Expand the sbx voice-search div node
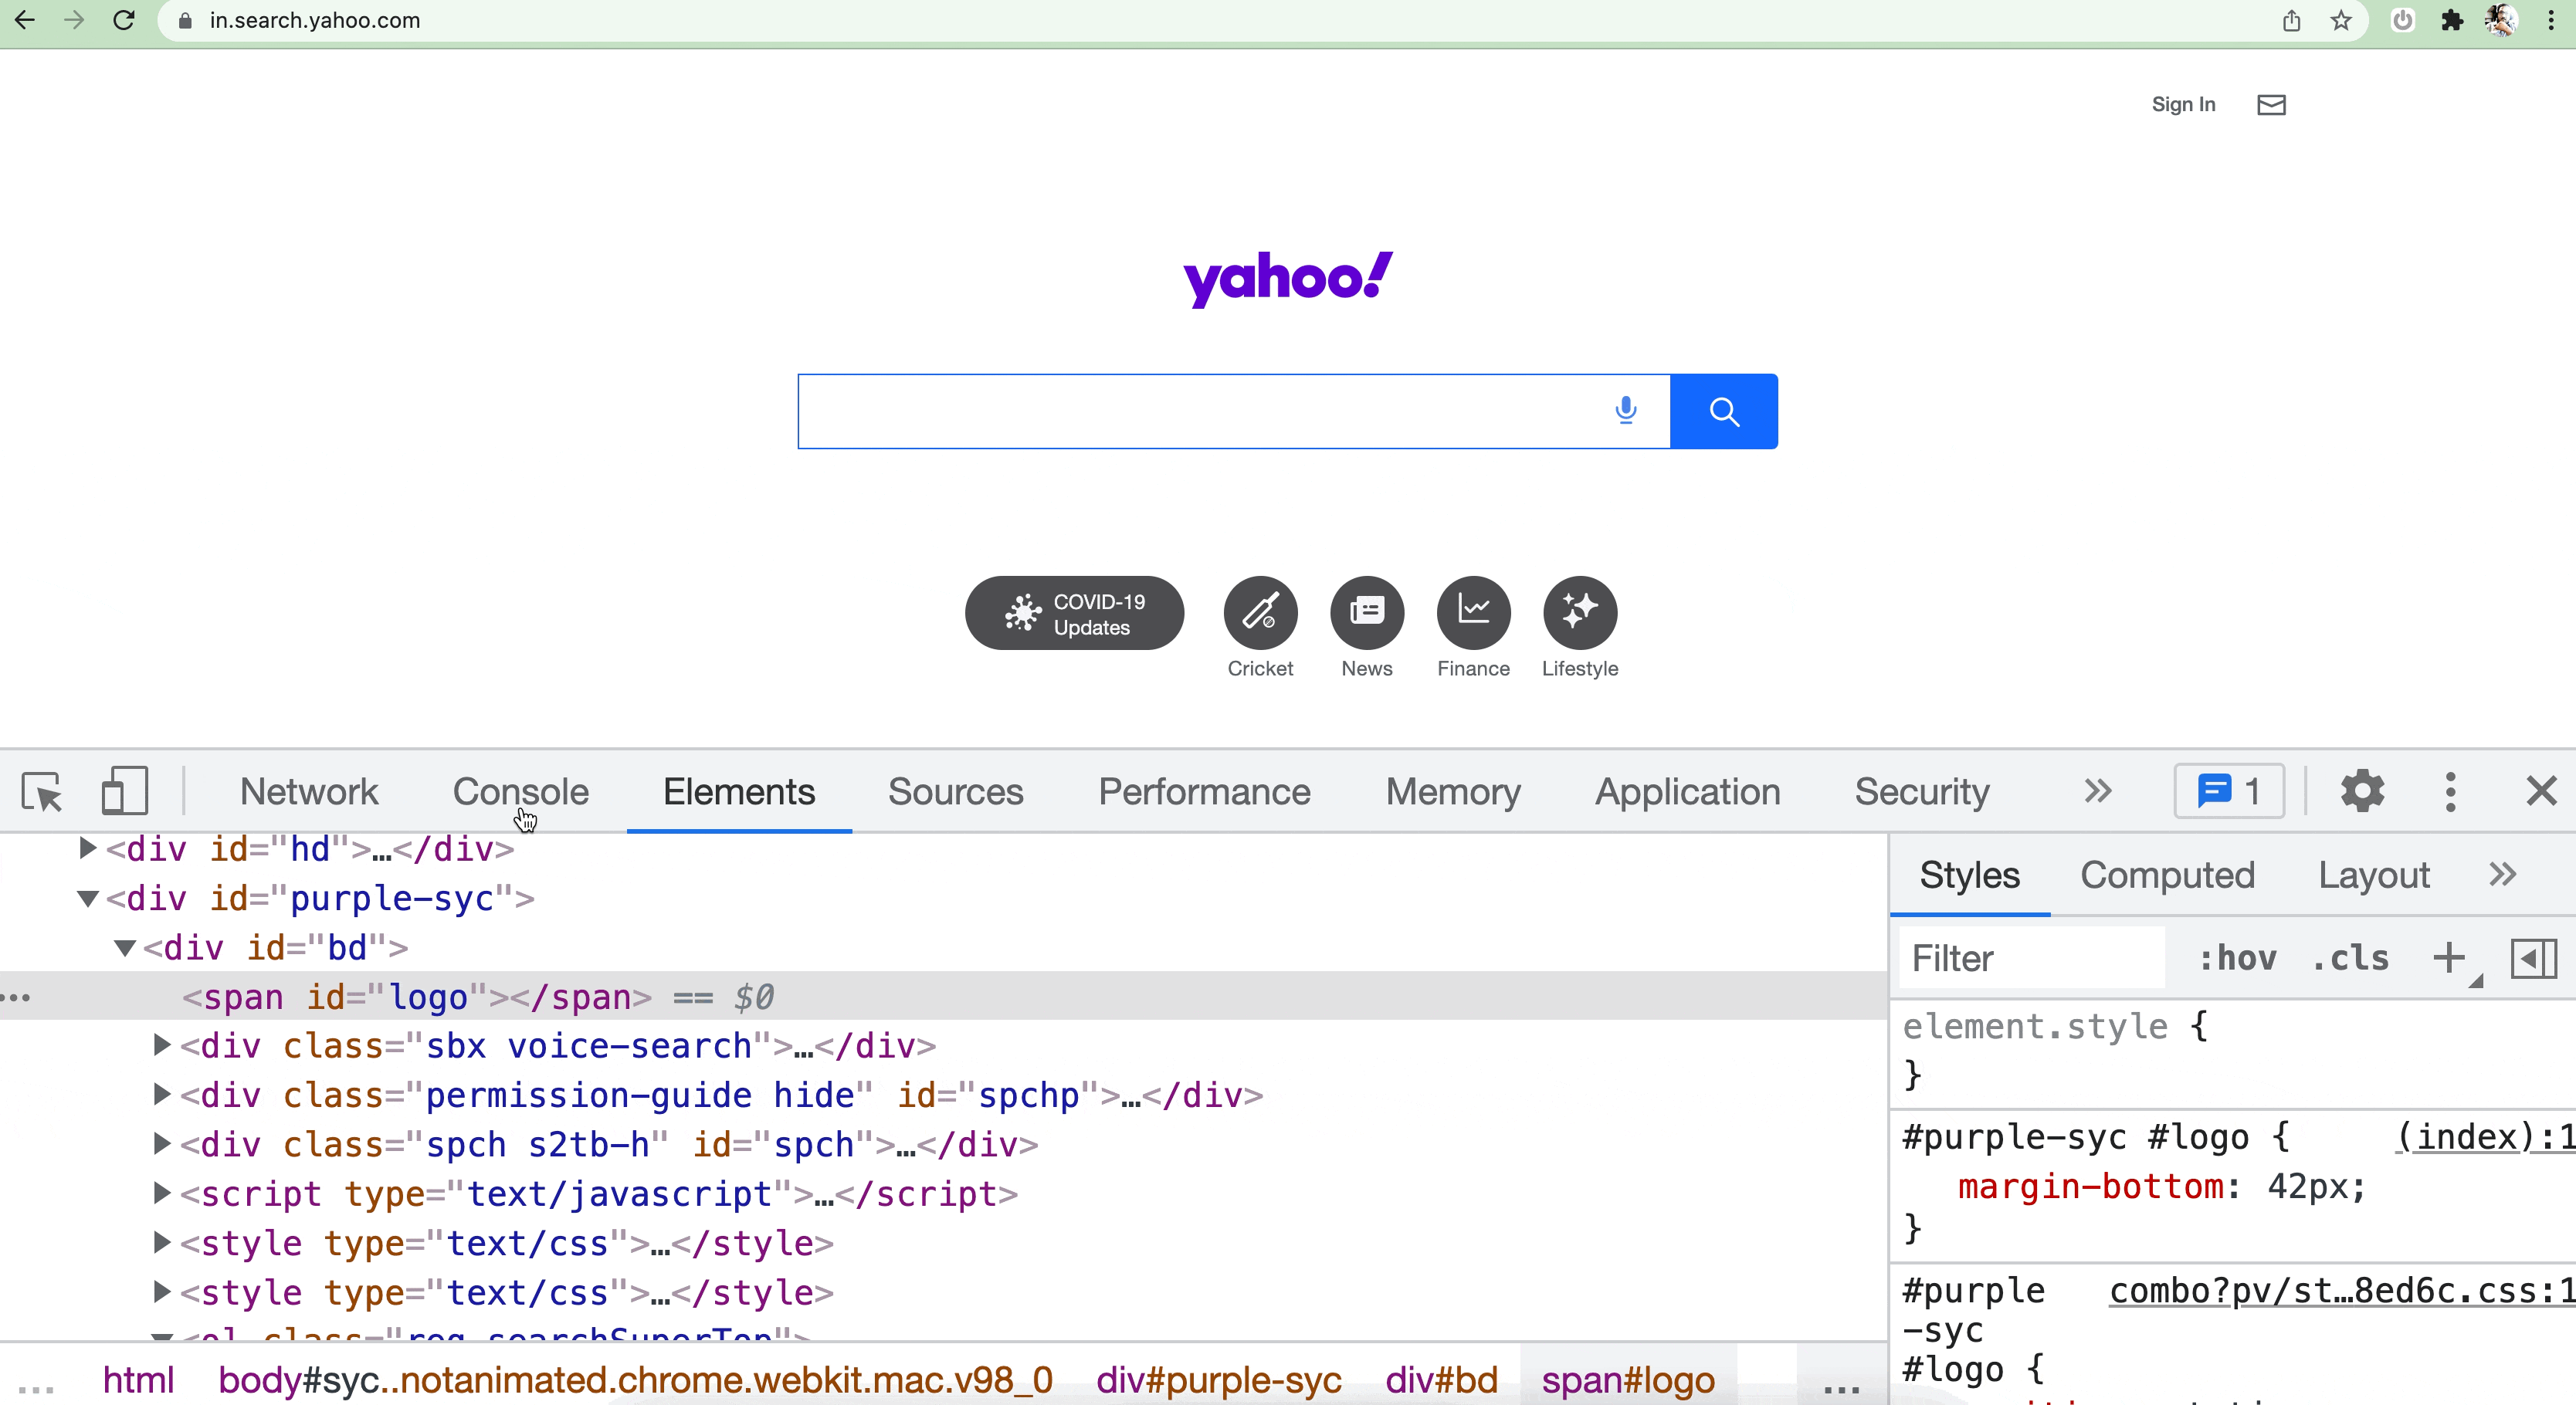Screen dimensions: 2576x1405 pos(161,1045)
